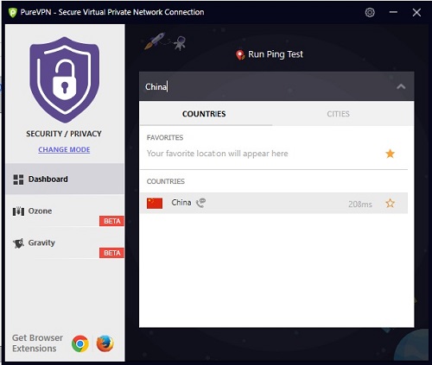
Task: Click the favorite location placeholder text
Action: (x=218, y=154)
